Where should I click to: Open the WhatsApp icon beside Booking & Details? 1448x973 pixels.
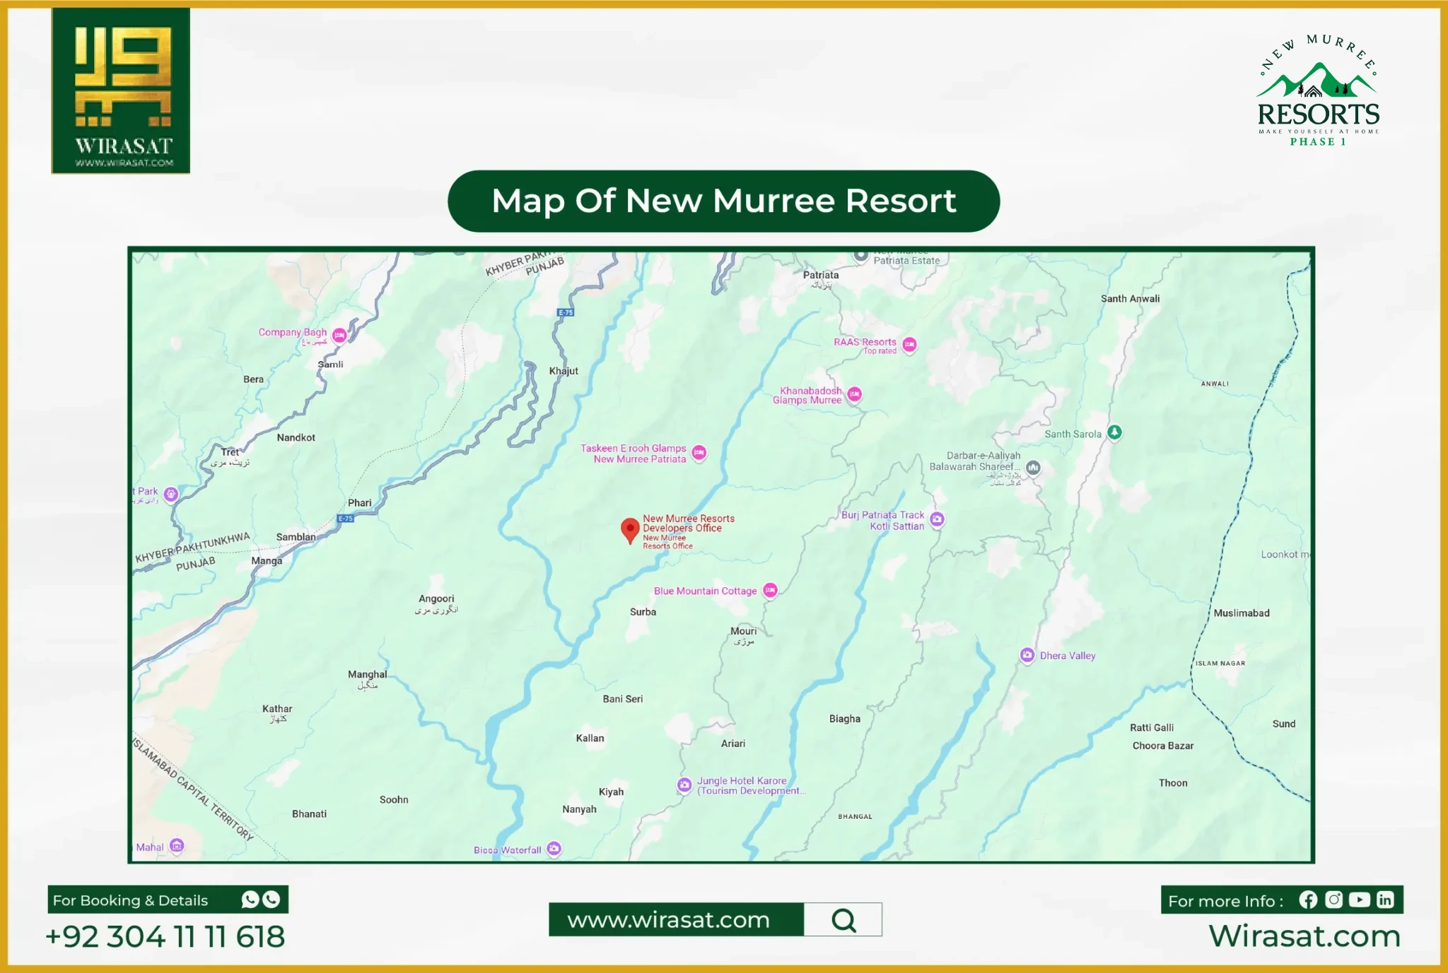(250, 899)
